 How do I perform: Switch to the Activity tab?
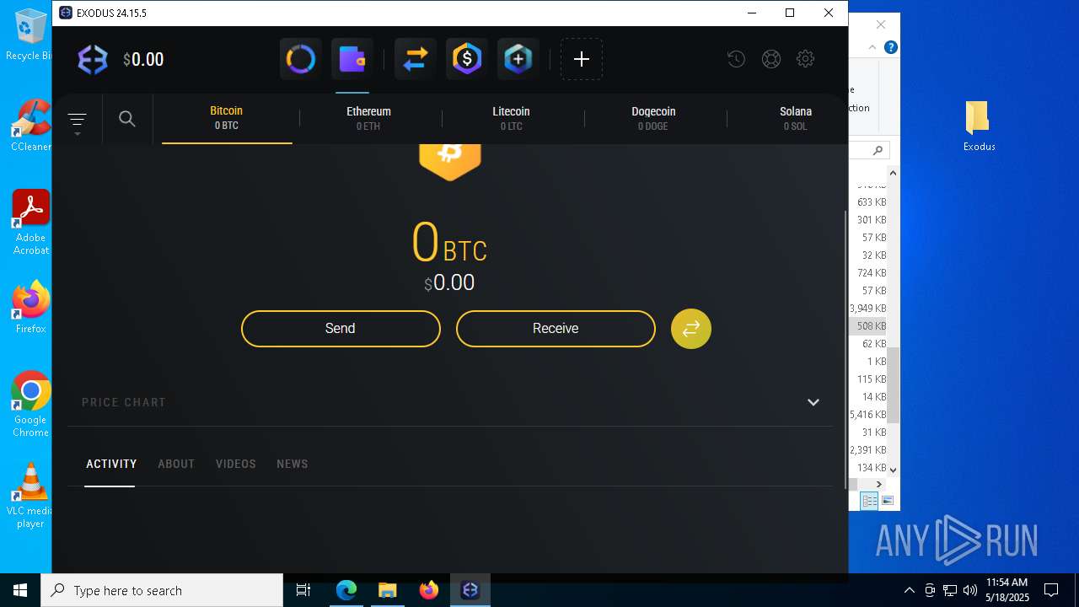coord(111,464)
